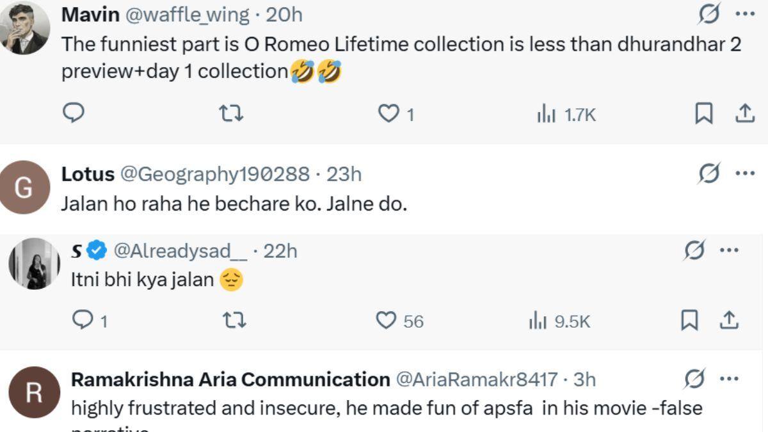Share Mavin's tweet via upload icon

(x=743, y=113)
